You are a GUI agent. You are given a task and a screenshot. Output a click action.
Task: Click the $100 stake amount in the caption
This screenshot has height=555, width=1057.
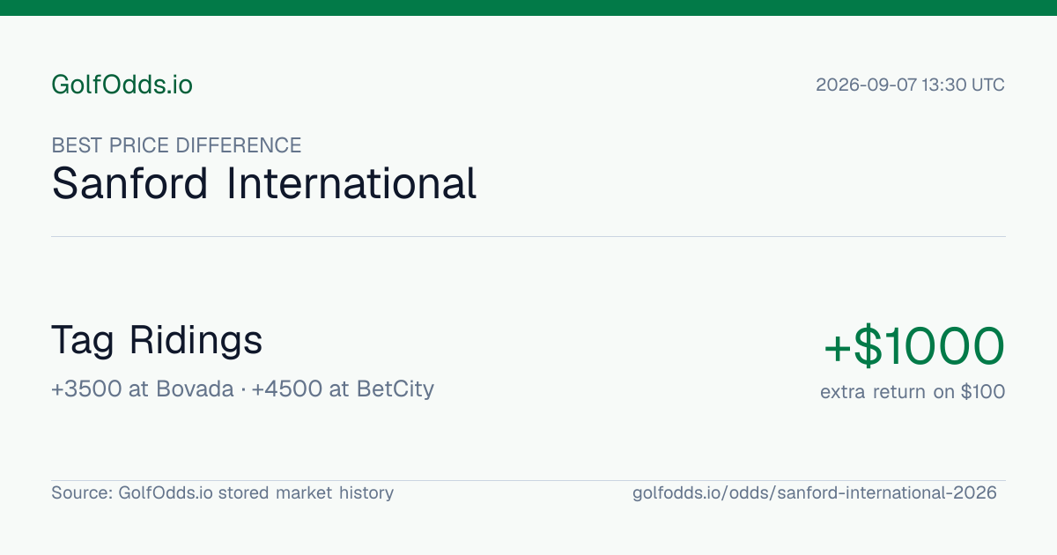pyautogui.click(x=983, y=392)
